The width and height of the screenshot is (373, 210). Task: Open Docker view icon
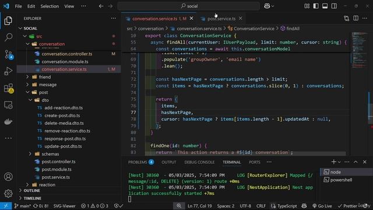point(8,122)
